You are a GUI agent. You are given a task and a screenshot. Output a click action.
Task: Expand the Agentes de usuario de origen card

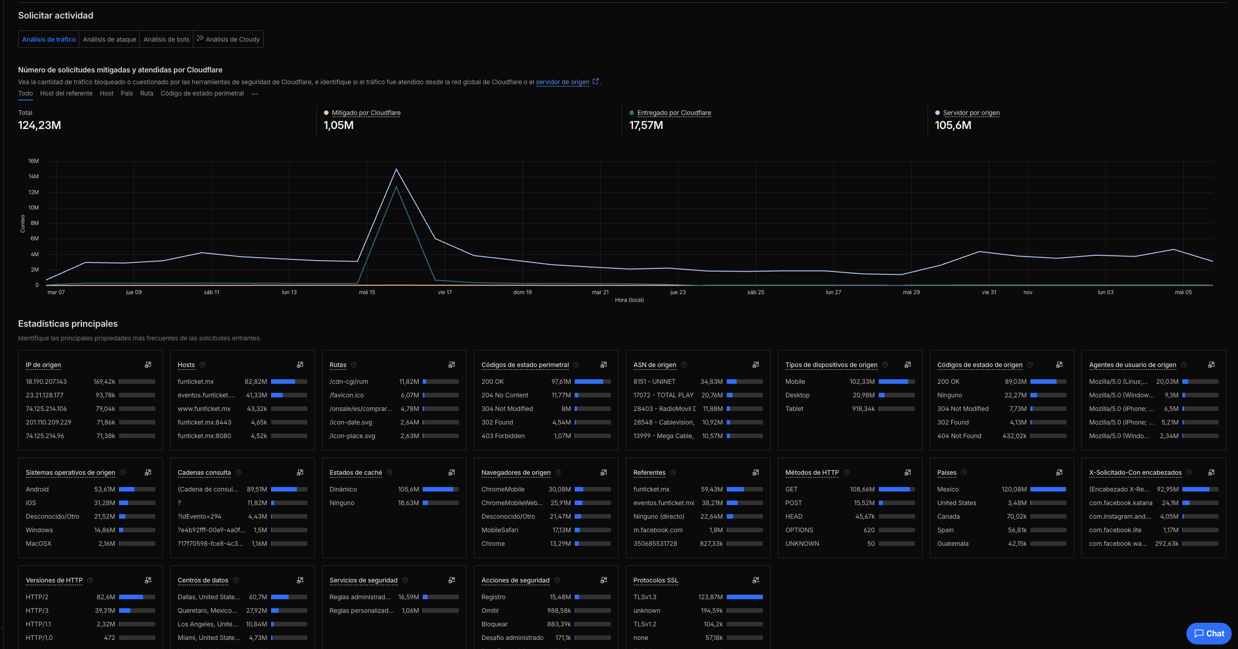(1211, 364)
